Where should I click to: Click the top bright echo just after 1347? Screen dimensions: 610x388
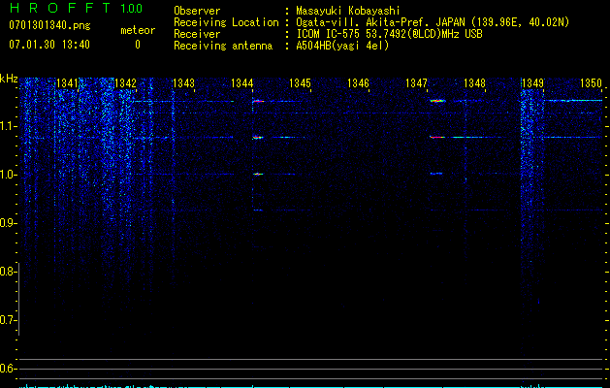(438, 101)
